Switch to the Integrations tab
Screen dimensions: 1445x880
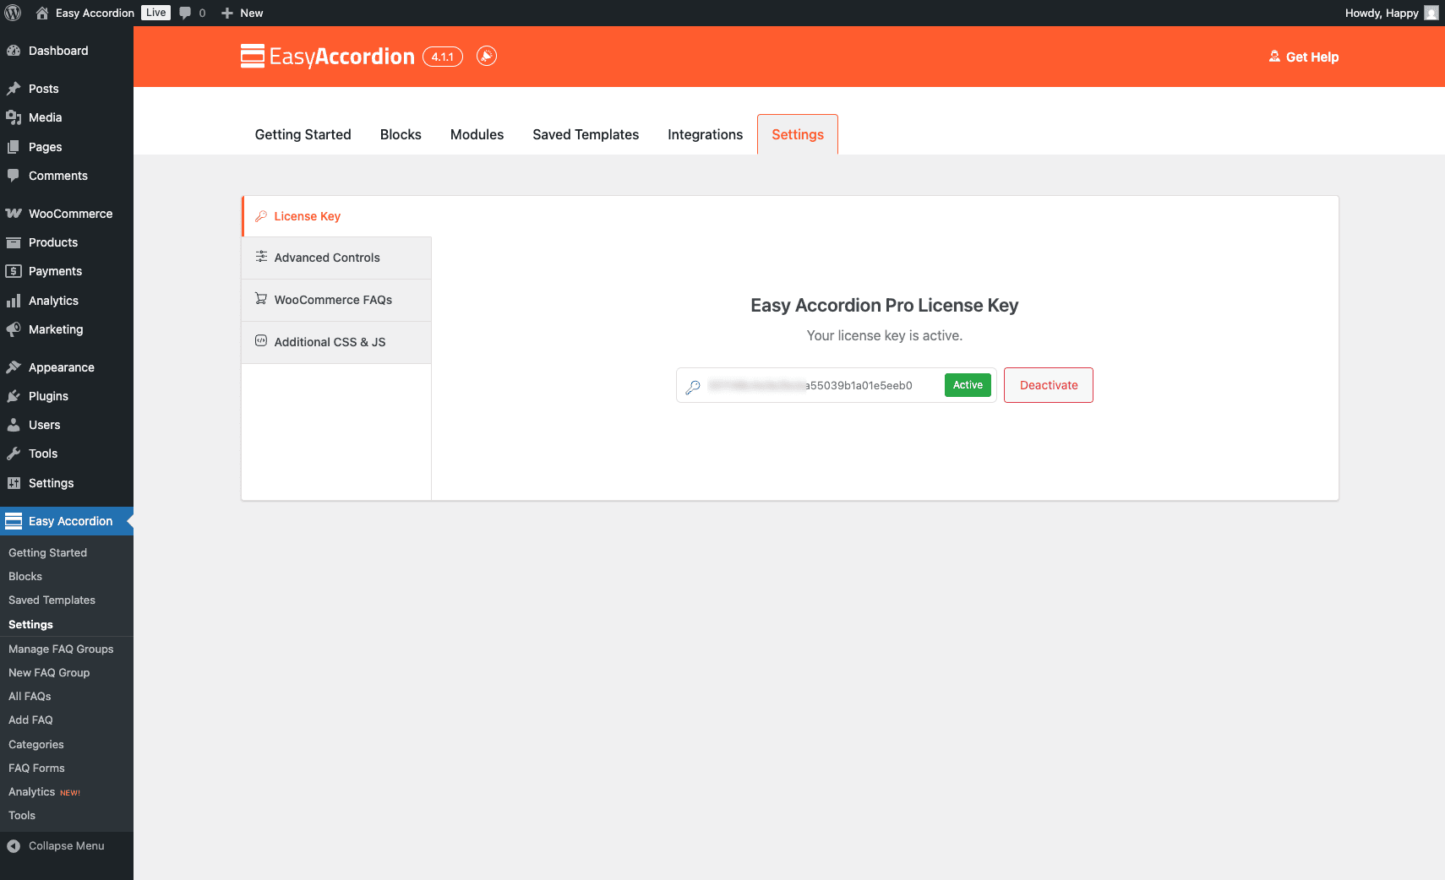(705, 134)
